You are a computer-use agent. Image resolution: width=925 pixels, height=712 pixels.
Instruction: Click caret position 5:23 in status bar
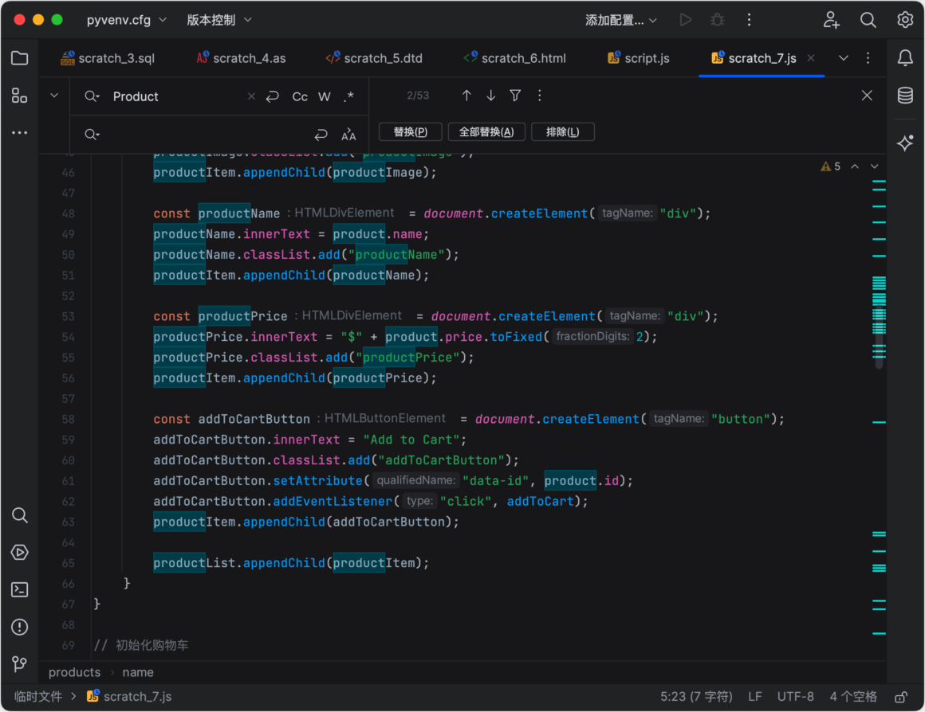pyautogui.click(x=696, y=697)
